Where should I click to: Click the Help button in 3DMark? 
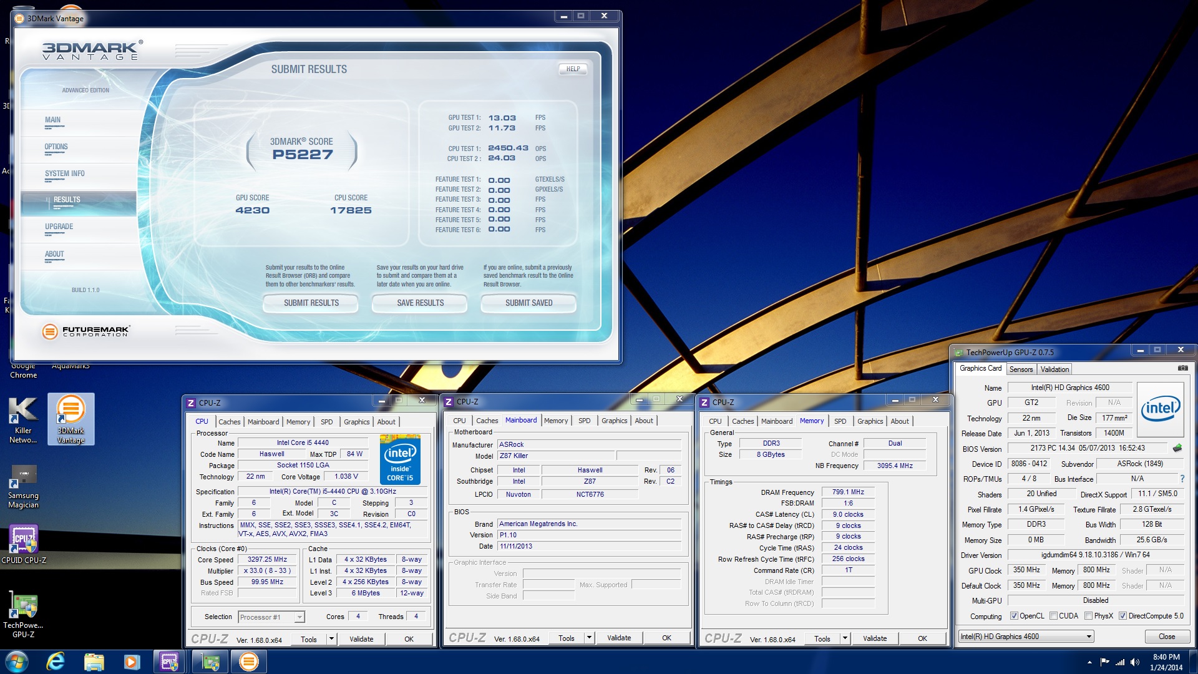coord(573,69)
